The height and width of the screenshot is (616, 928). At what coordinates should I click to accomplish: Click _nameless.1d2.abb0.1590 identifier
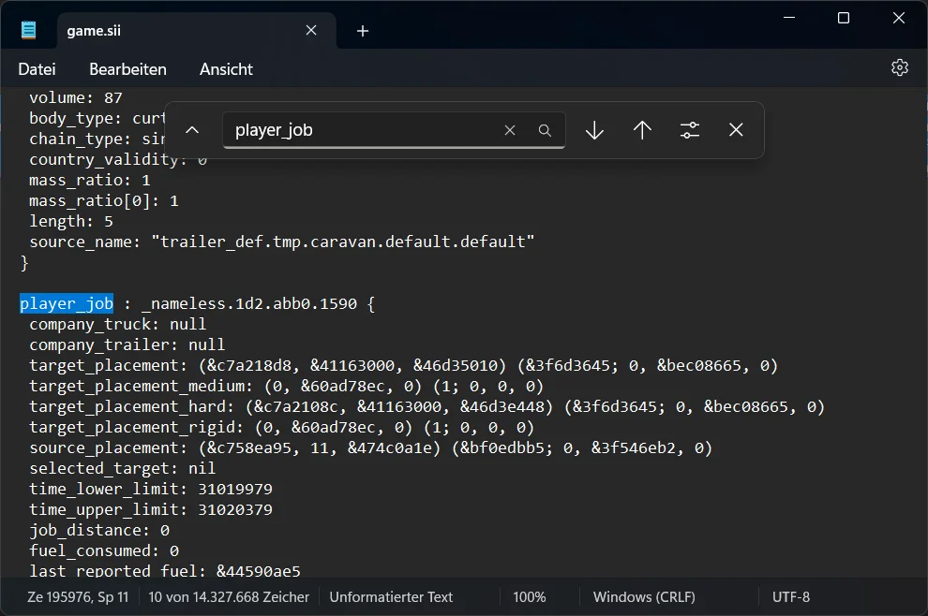pos(249,304)
